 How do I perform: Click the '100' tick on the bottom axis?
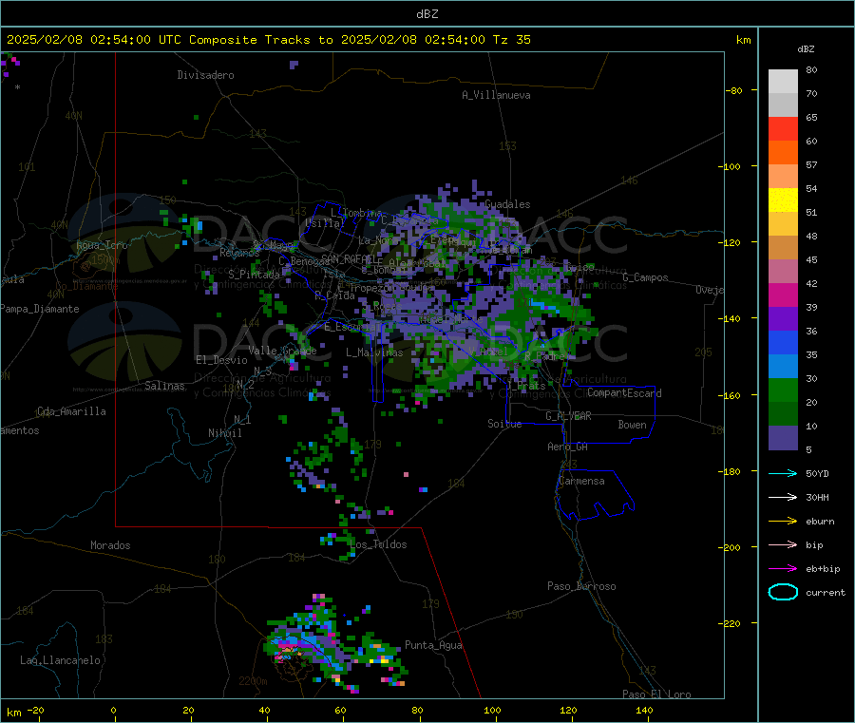[x=492, y=711]
